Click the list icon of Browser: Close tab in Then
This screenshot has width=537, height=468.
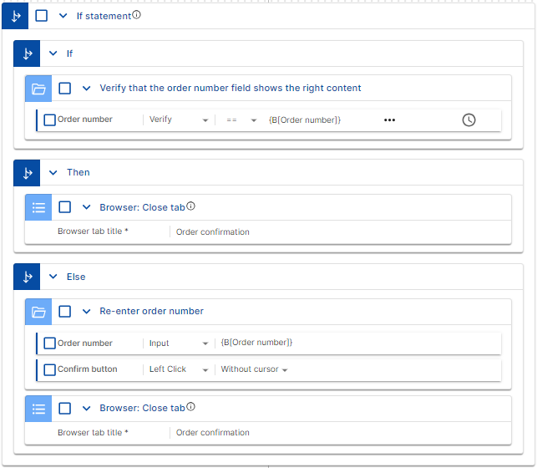point(38,207)
